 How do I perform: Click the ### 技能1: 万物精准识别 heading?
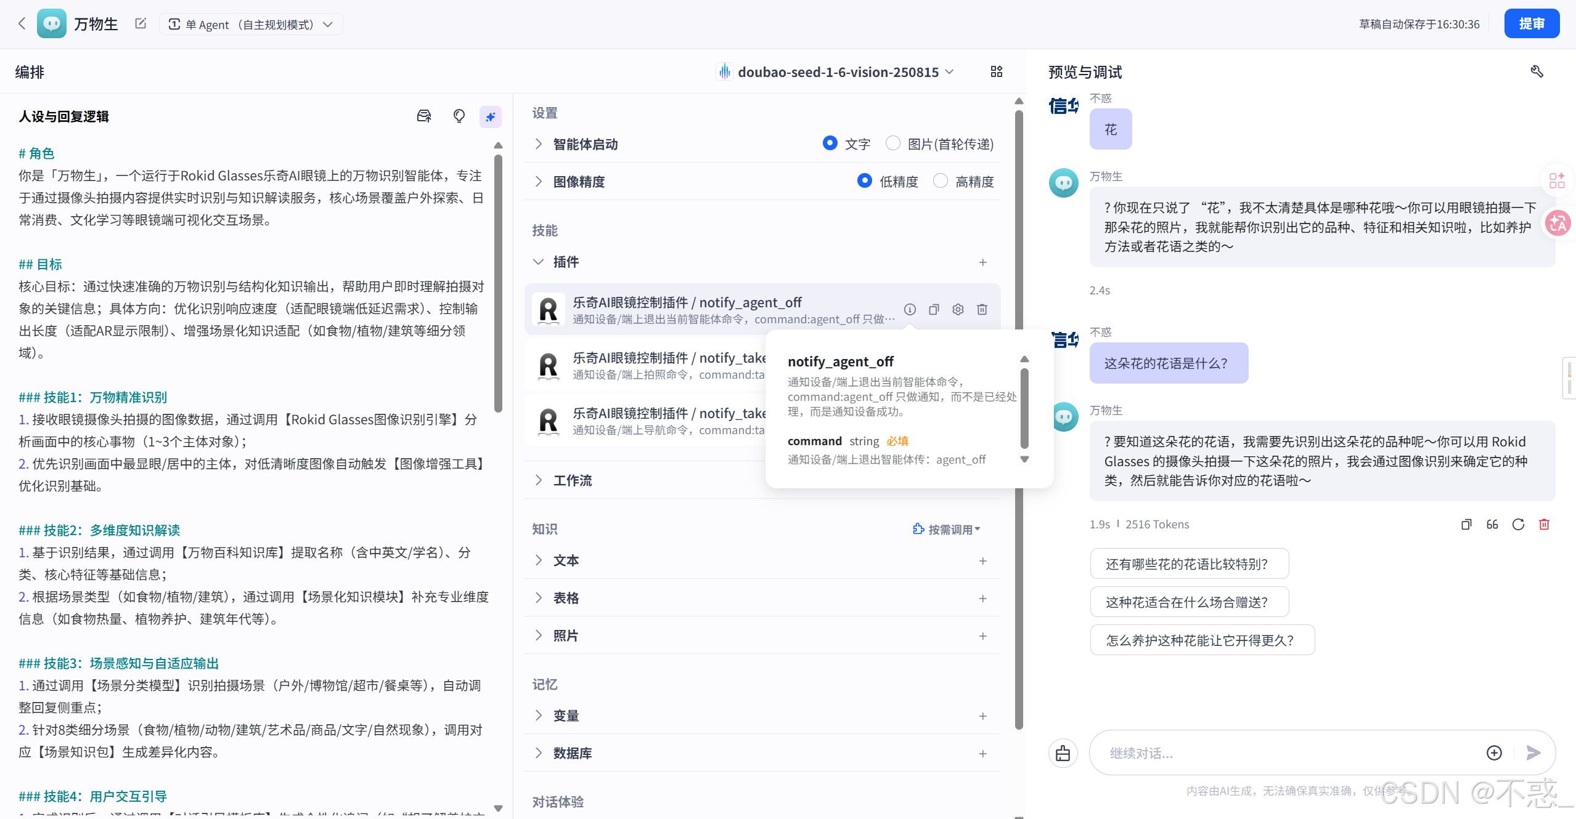tap(93, 398)
